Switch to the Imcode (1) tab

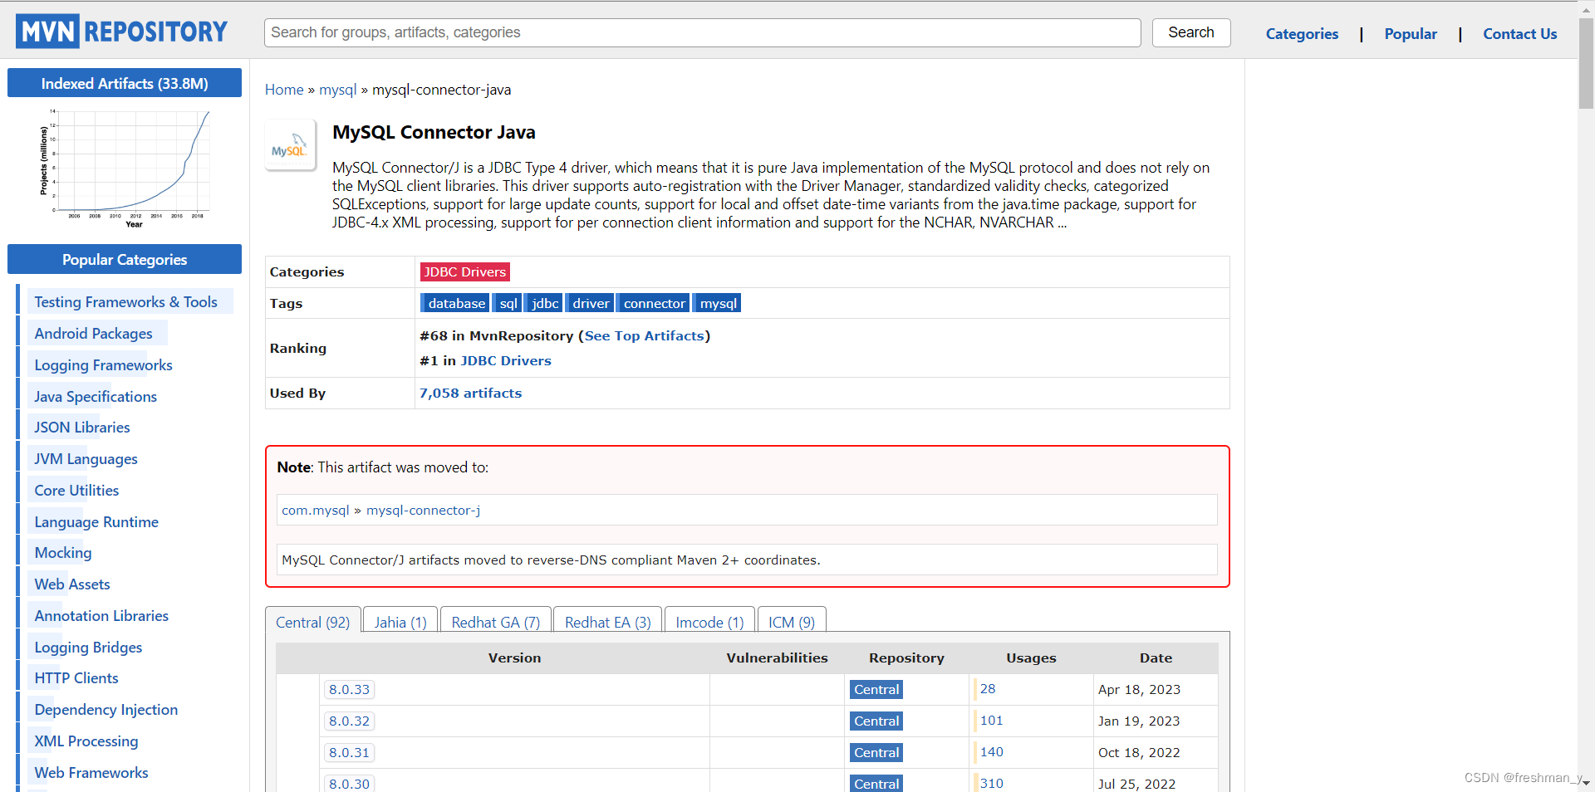coord(709,622)
